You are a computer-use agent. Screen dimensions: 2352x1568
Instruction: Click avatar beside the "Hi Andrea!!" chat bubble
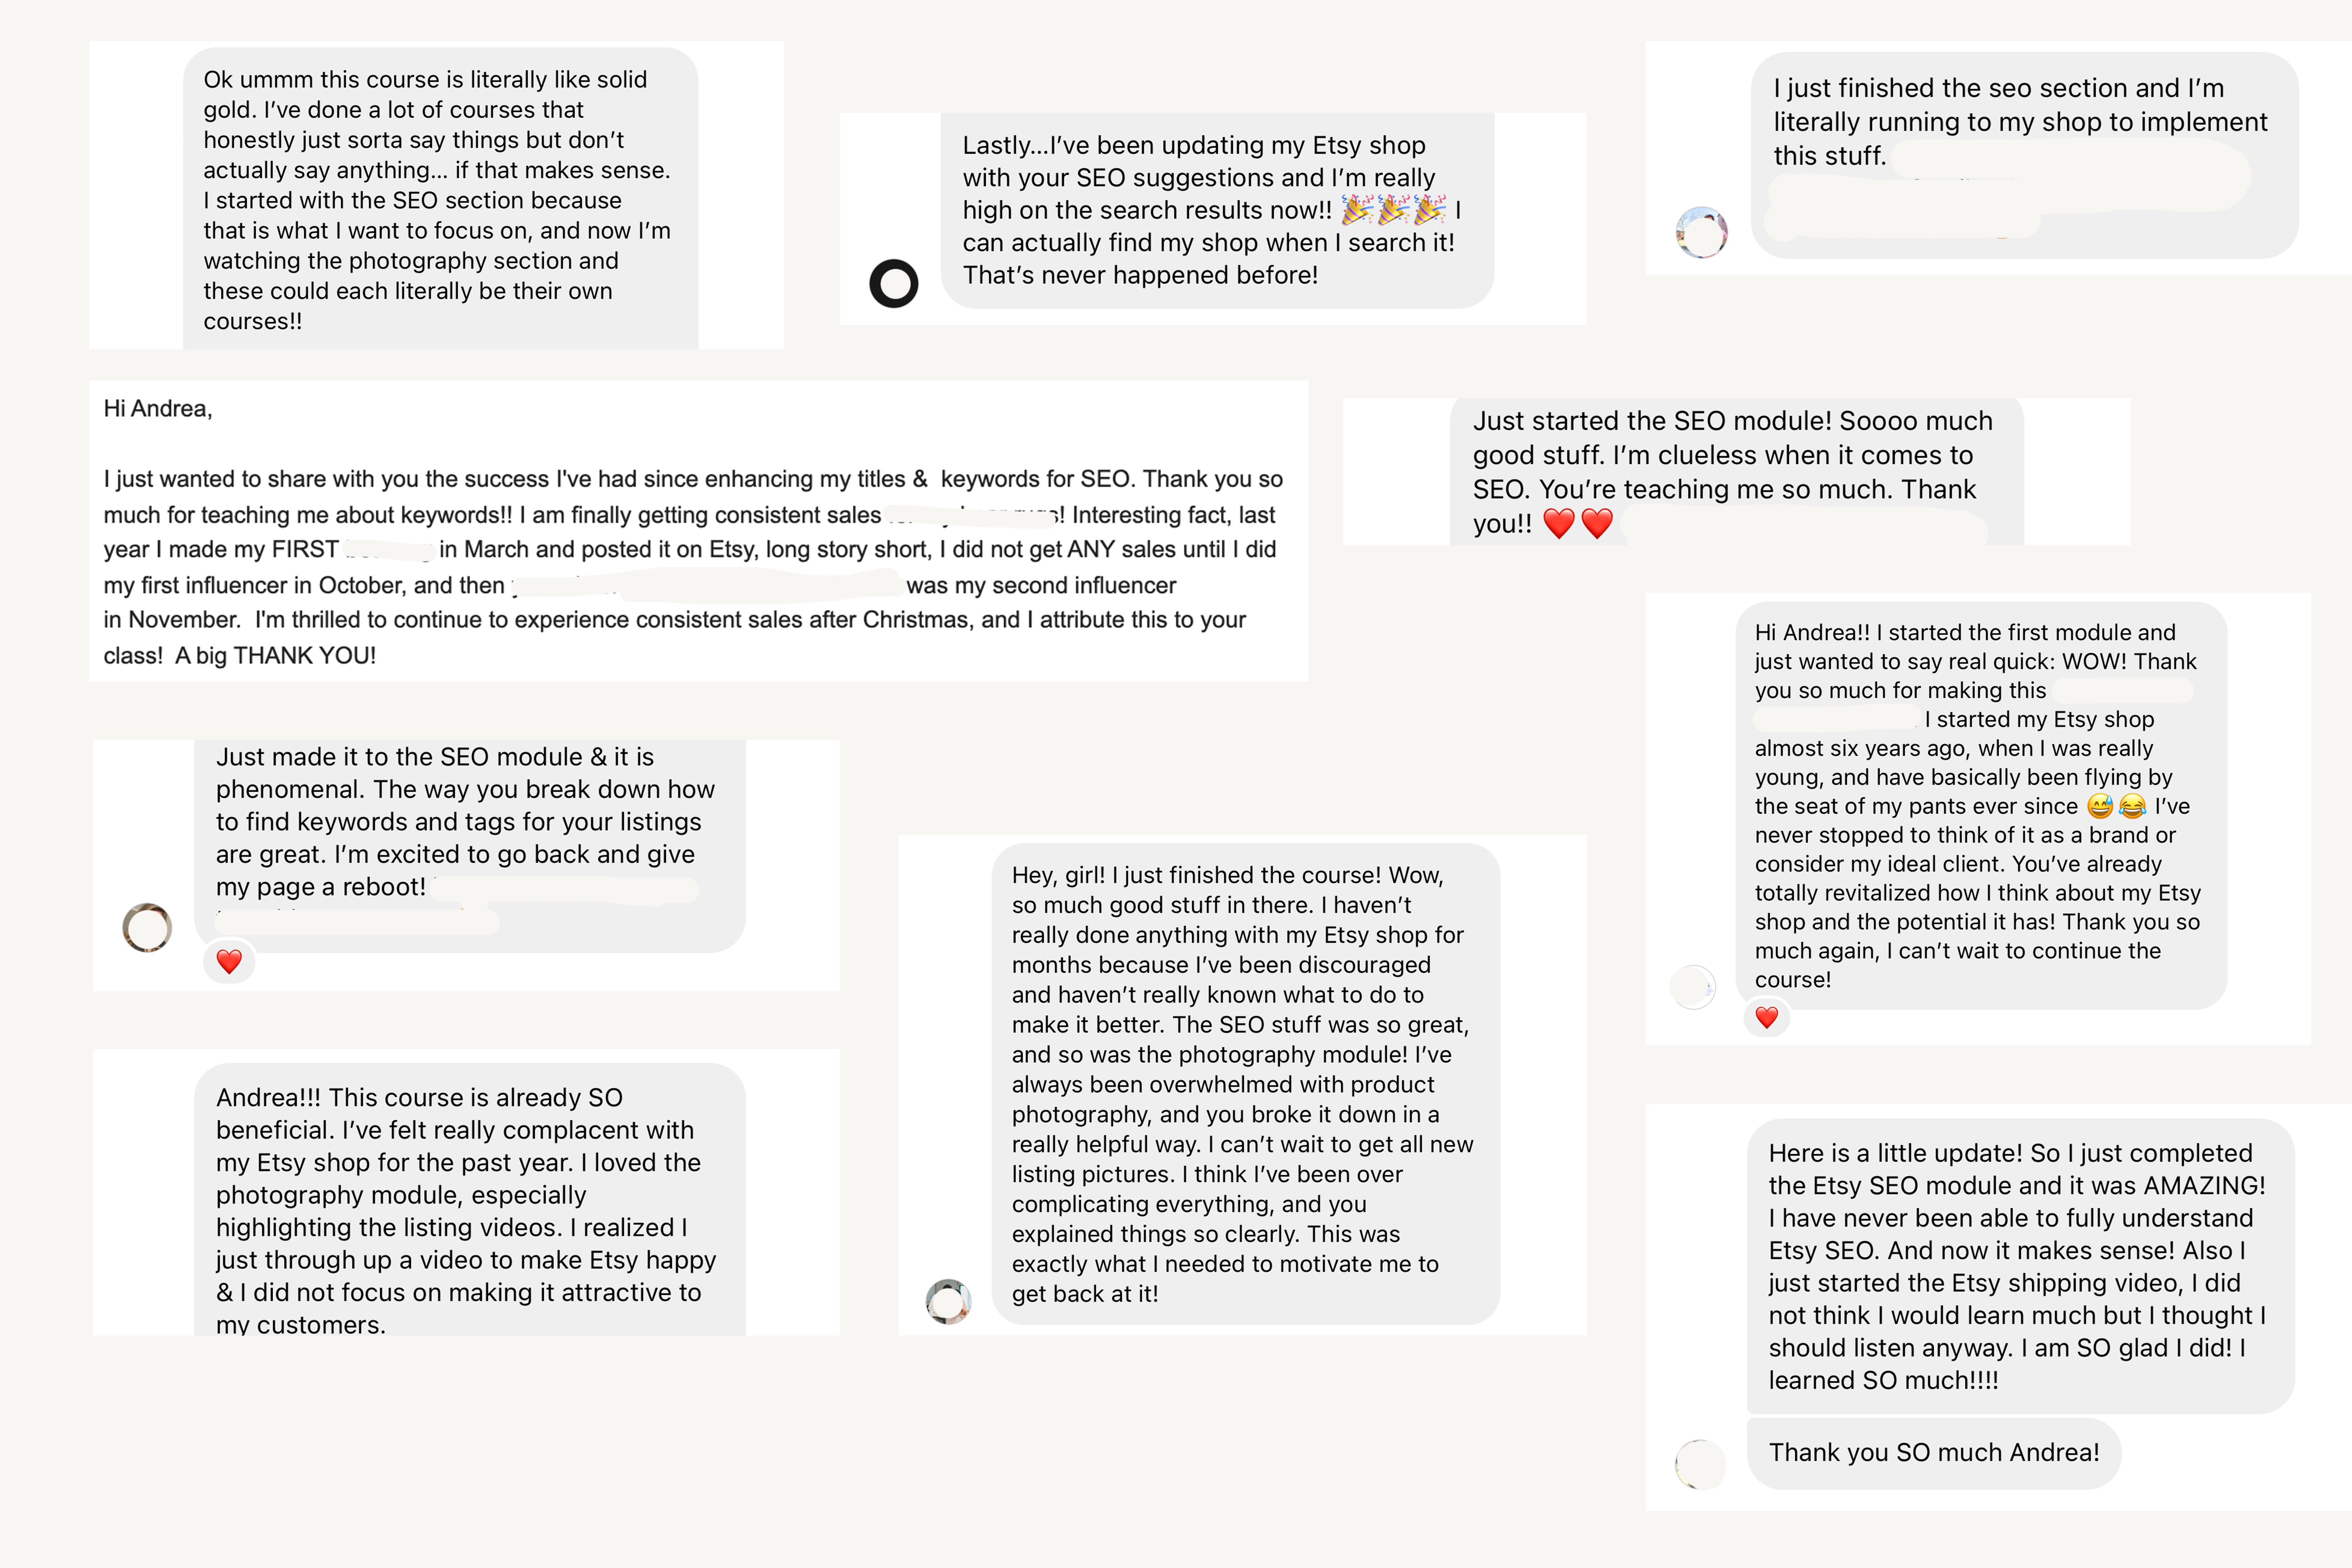(1693, 987)
